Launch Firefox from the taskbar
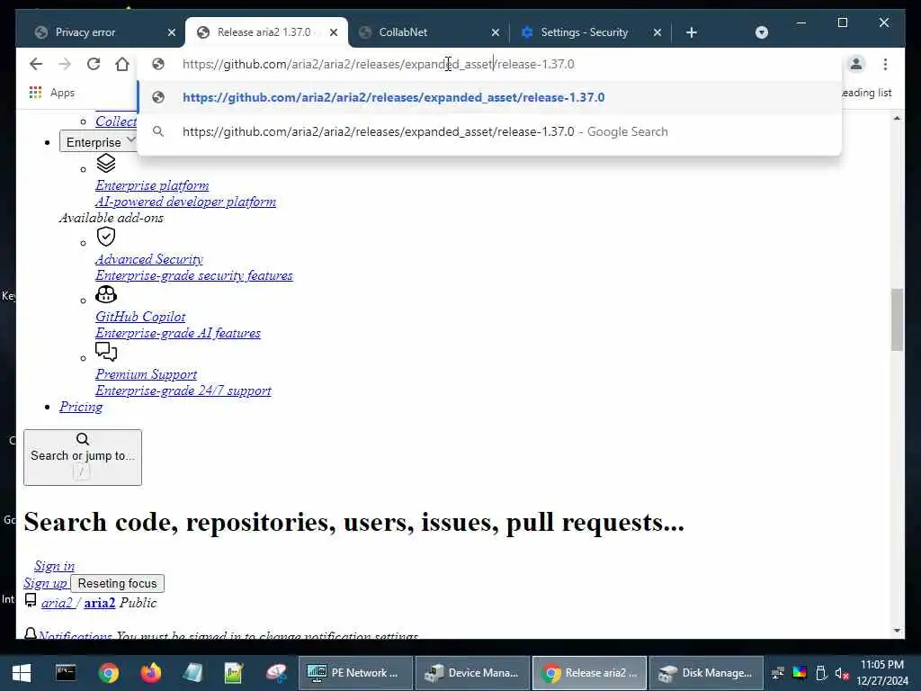Viewport: 921px width, 691px height. (151, 673)
